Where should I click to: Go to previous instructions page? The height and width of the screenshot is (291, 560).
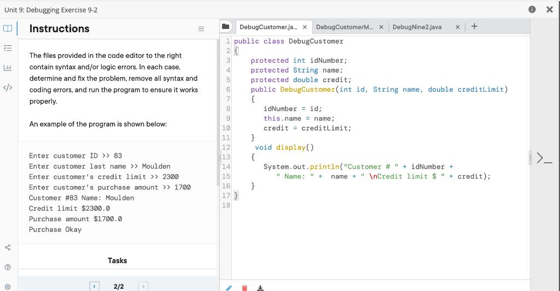94,287
